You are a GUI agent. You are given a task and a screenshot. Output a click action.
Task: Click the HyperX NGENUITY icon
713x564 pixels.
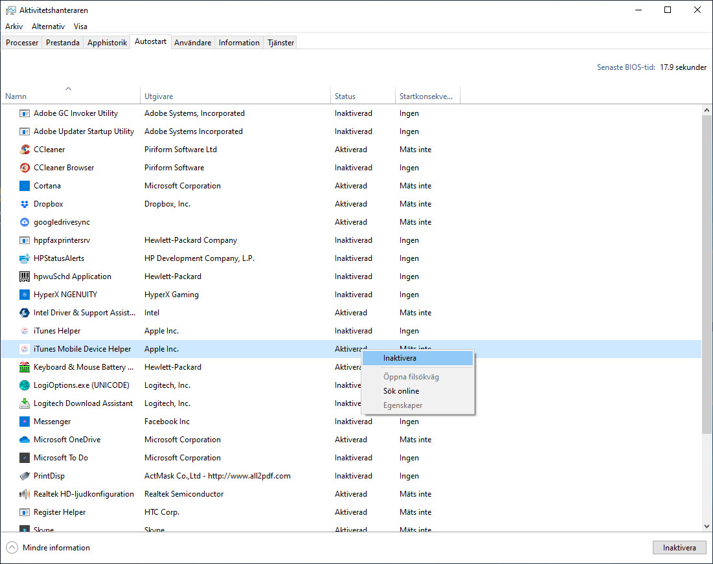click(x=24, y=295)
